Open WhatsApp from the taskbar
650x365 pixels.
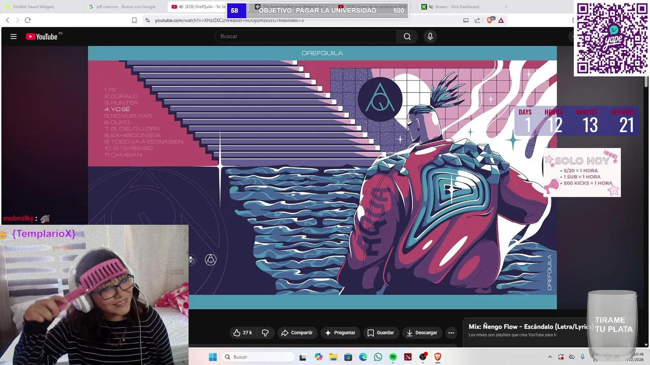point(378,357)
